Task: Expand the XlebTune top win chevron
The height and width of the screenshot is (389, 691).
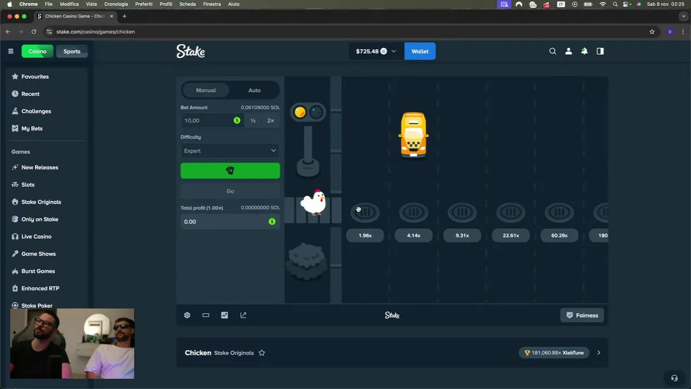Action: click(x=598, y=353)
